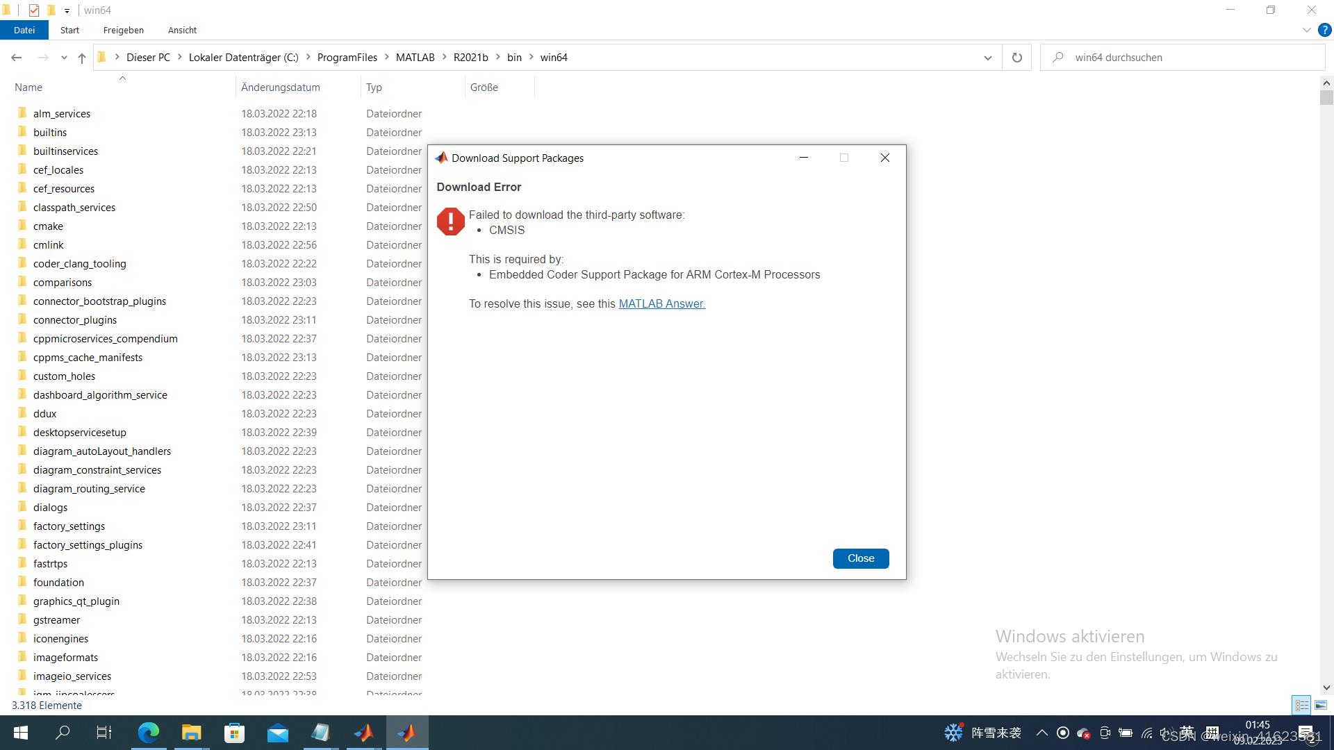Expand the address bar history dropdown
The image size is (1334, 750).
(x=987, y=58)
